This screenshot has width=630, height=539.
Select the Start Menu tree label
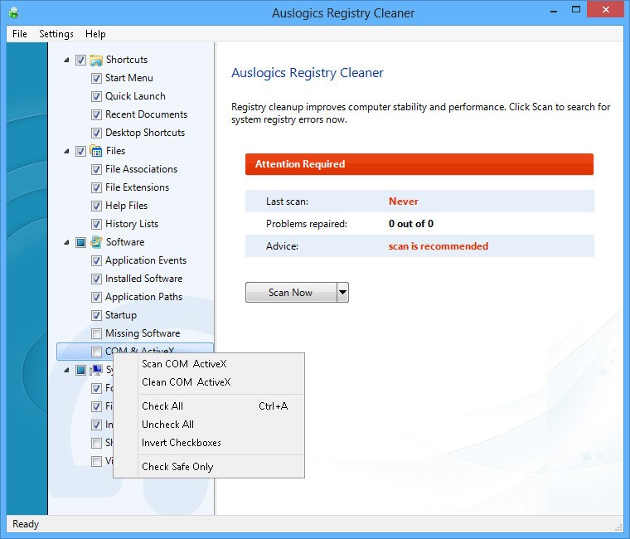[x=129, y=78]
